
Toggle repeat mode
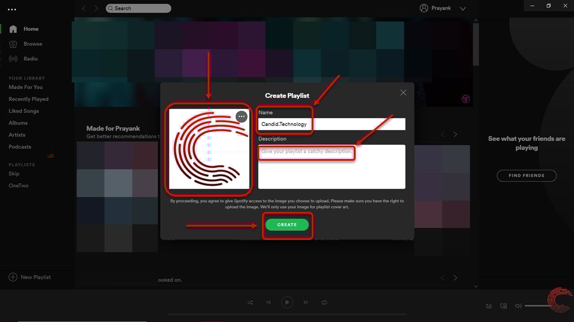click(324, 303)
